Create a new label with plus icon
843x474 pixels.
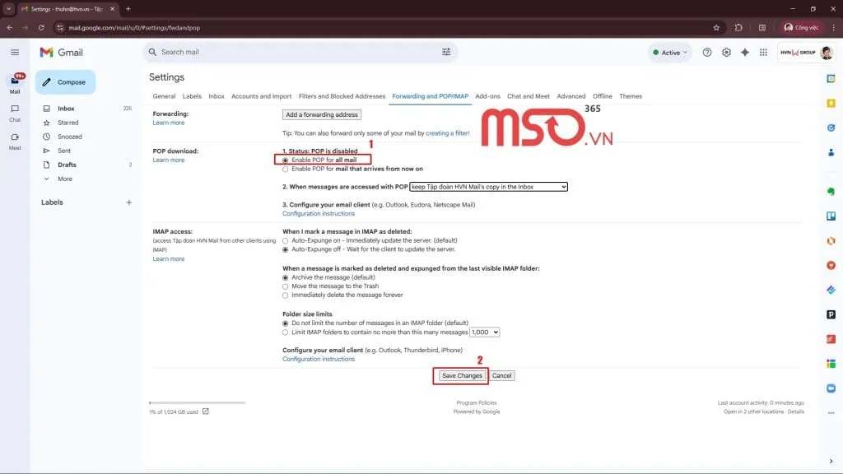(128, 202)
